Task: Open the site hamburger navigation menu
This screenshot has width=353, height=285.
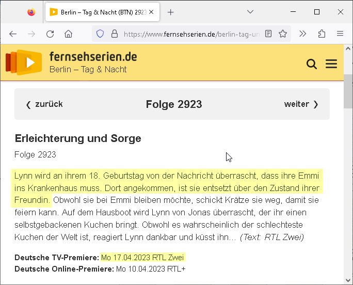Action: 331,64
